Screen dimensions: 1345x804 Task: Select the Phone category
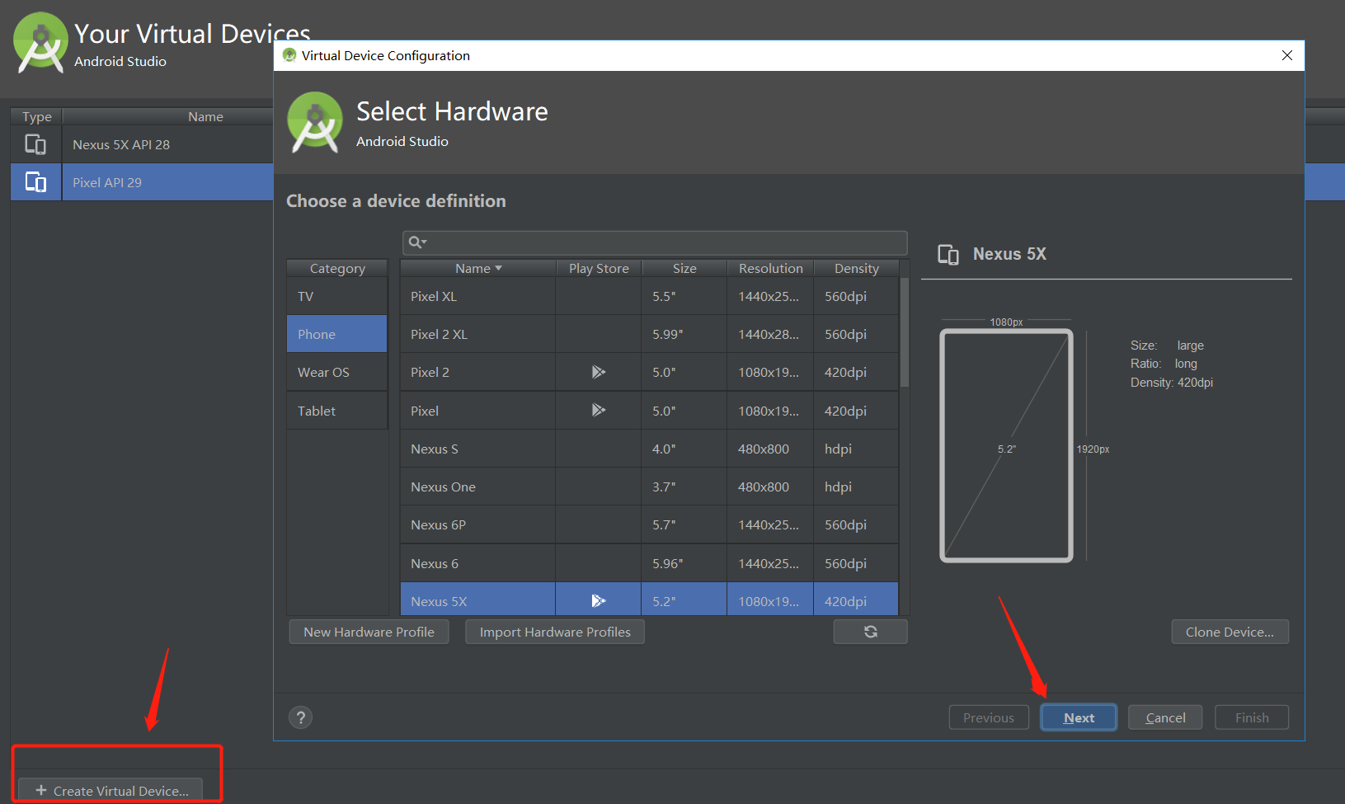(336, 334)
